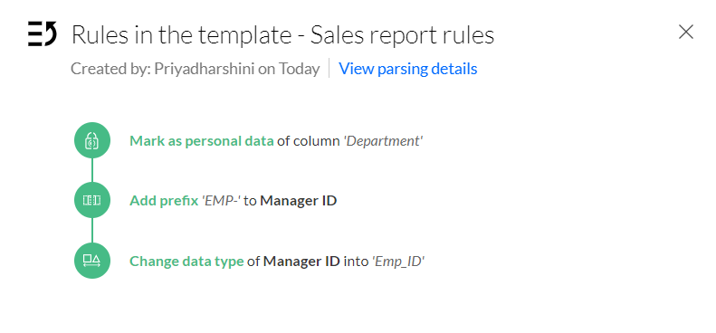Viewport: 716px width, 333px height.
Task: Click Manager ID in data type rule
Action: (x=301, y=262)
